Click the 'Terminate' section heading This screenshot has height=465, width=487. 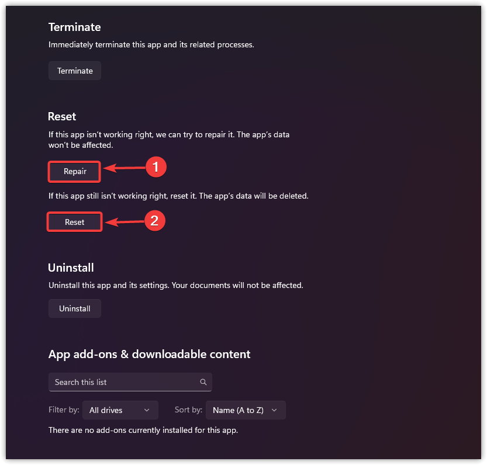(75, 27)
